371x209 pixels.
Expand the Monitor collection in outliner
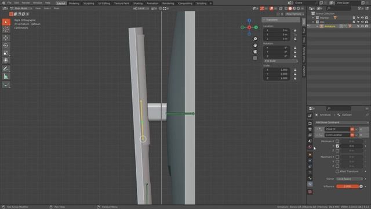tap(313, 18)
